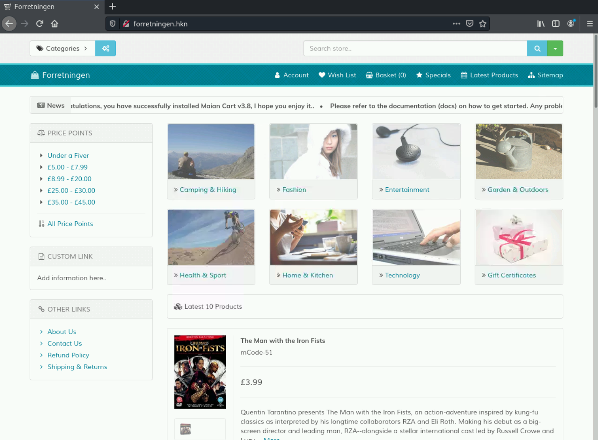Reload the page with the refresh icon
Screen dimensions: 598x440
[x=39, y=24]
